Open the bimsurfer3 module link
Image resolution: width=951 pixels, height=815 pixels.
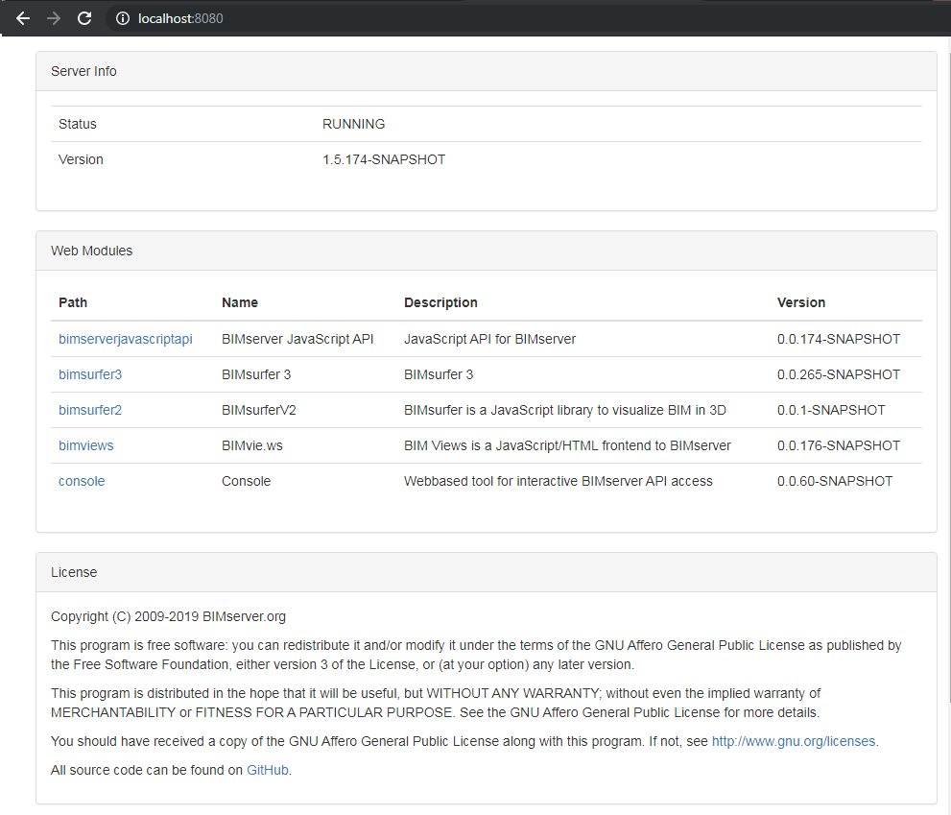point(90,374)
